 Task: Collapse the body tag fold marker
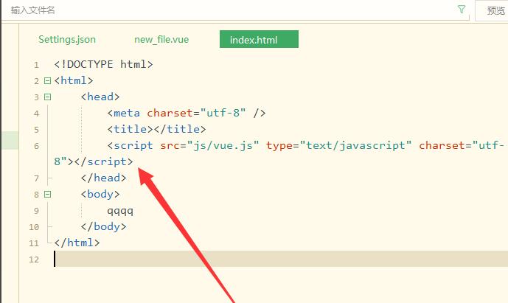pyautogui.click(x=47, y=195)
